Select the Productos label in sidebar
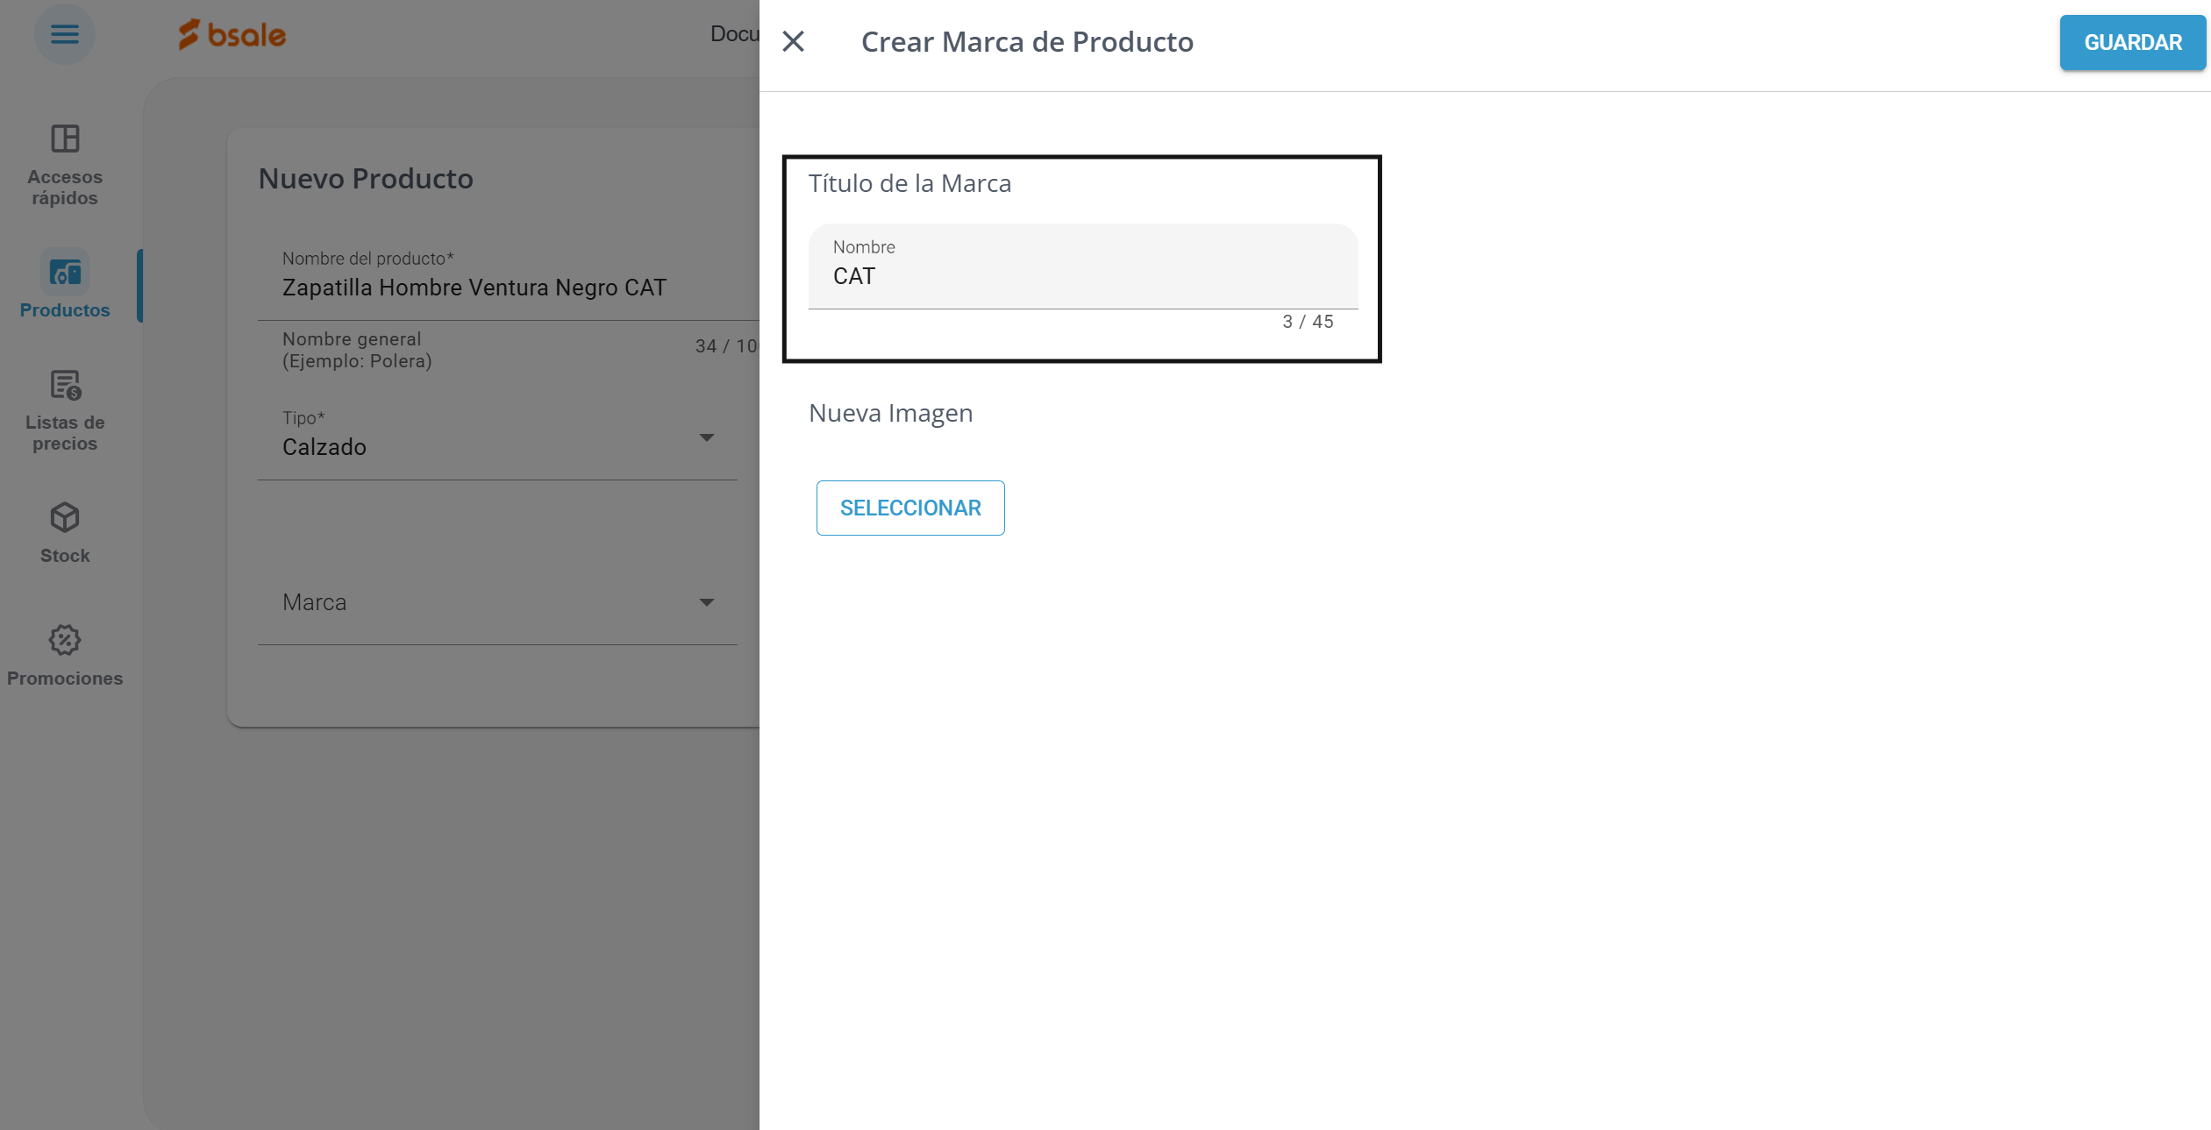 pyautogui.click(x=65, y=310)
